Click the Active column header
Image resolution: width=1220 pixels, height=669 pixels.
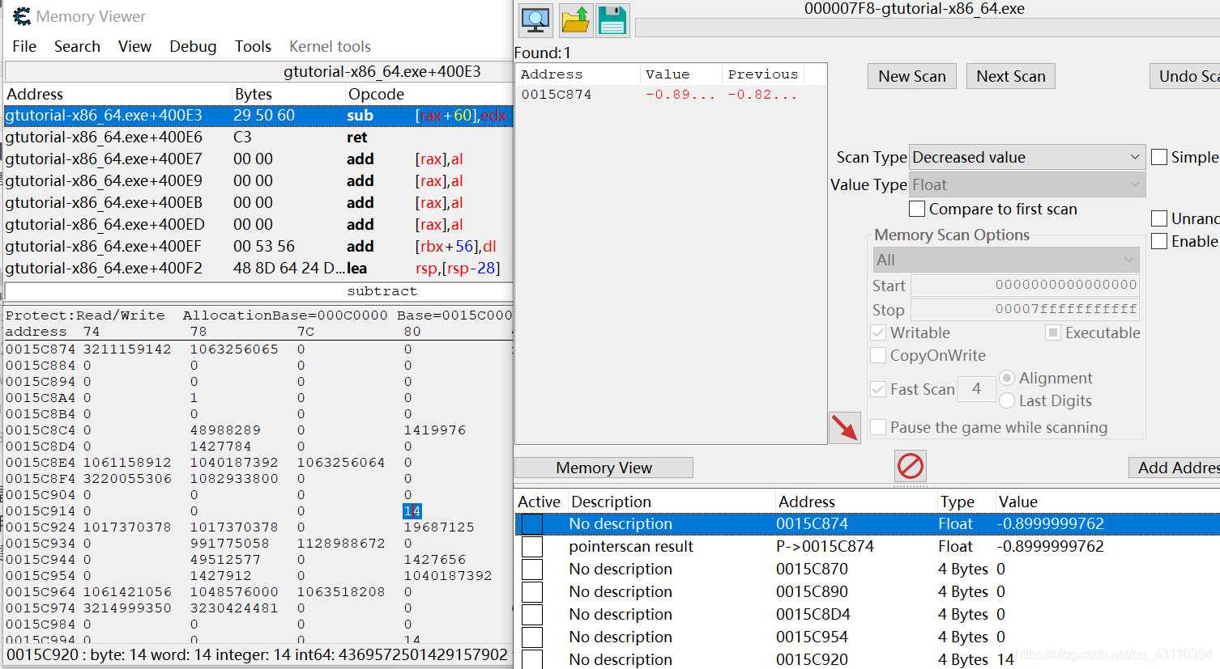coord(539,502)
